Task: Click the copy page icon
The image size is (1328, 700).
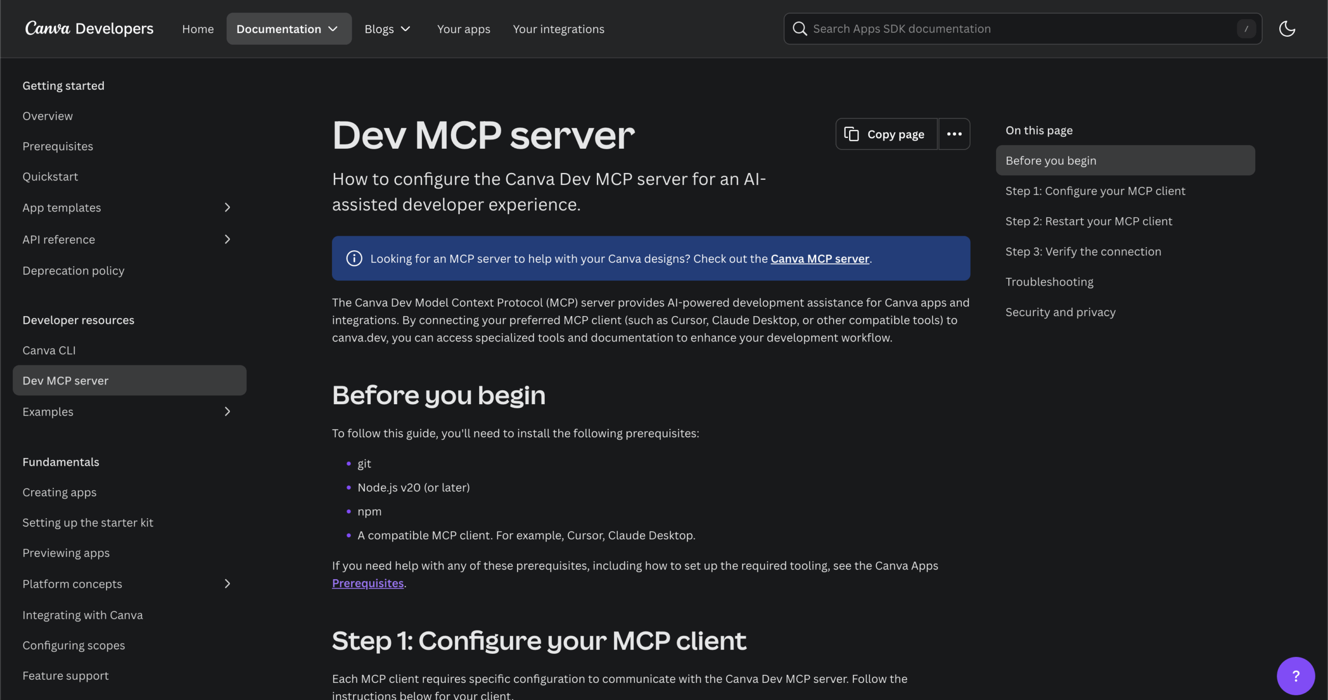Action: click(851, 134)
